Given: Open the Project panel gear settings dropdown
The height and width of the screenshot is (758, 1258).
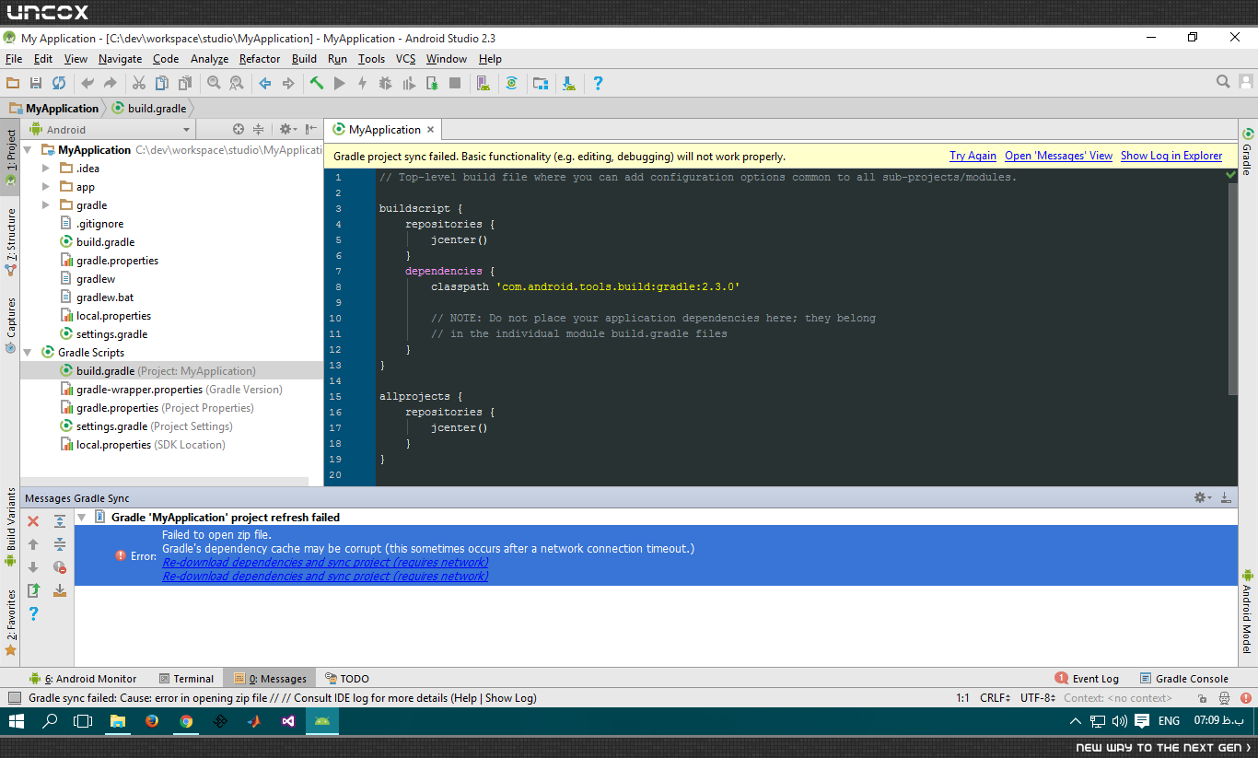Looking at the screenshot, I should tap(287, 130).
